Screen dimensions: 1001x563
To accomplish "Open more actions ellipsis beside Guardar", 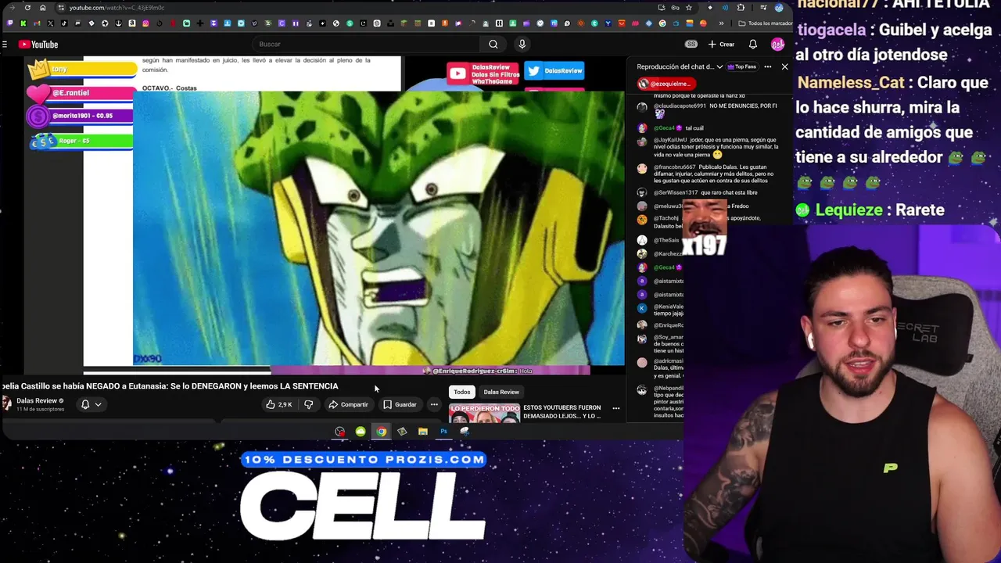I will (434, 404).
